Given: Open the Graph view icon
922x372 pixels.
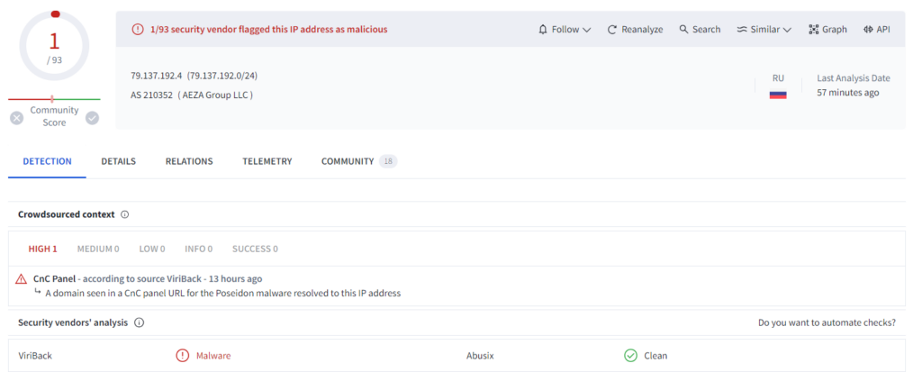Looking at the screenshot, I should 813,30.
